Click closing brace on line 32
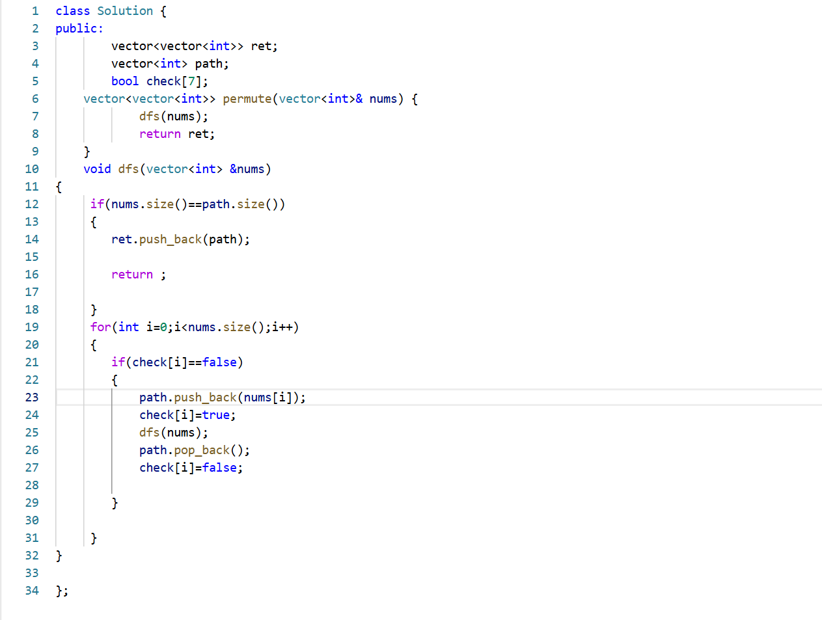 [59, 556]
